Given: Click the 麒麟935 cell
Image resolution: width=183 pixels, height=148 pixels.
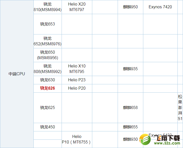Looking at the screenshot, I should (x=130, y=69).
